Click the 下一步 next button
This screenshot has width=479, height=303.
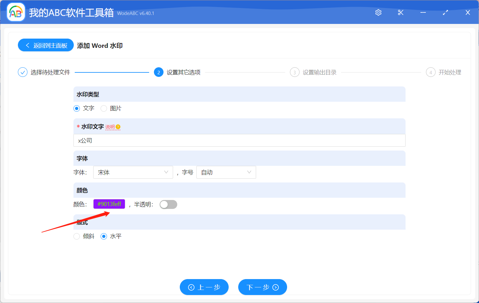pyautogui.click(x=262, y=287)
